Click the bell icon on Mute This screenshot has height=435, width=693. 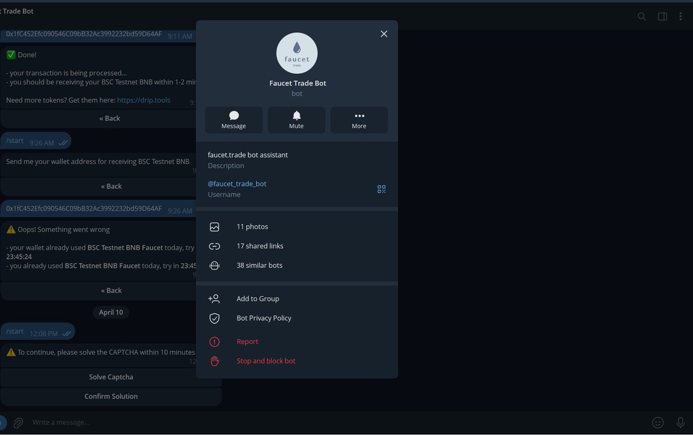[296, 115]
